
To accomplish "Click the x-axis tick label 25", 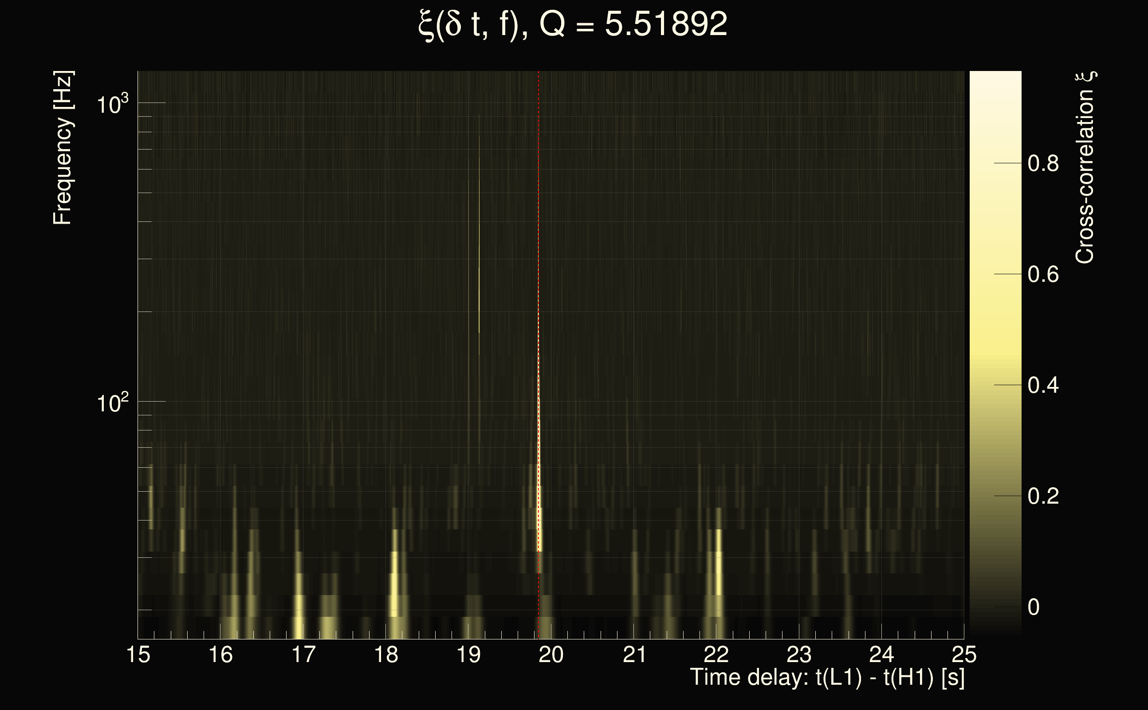I will [x=964, y=655].
